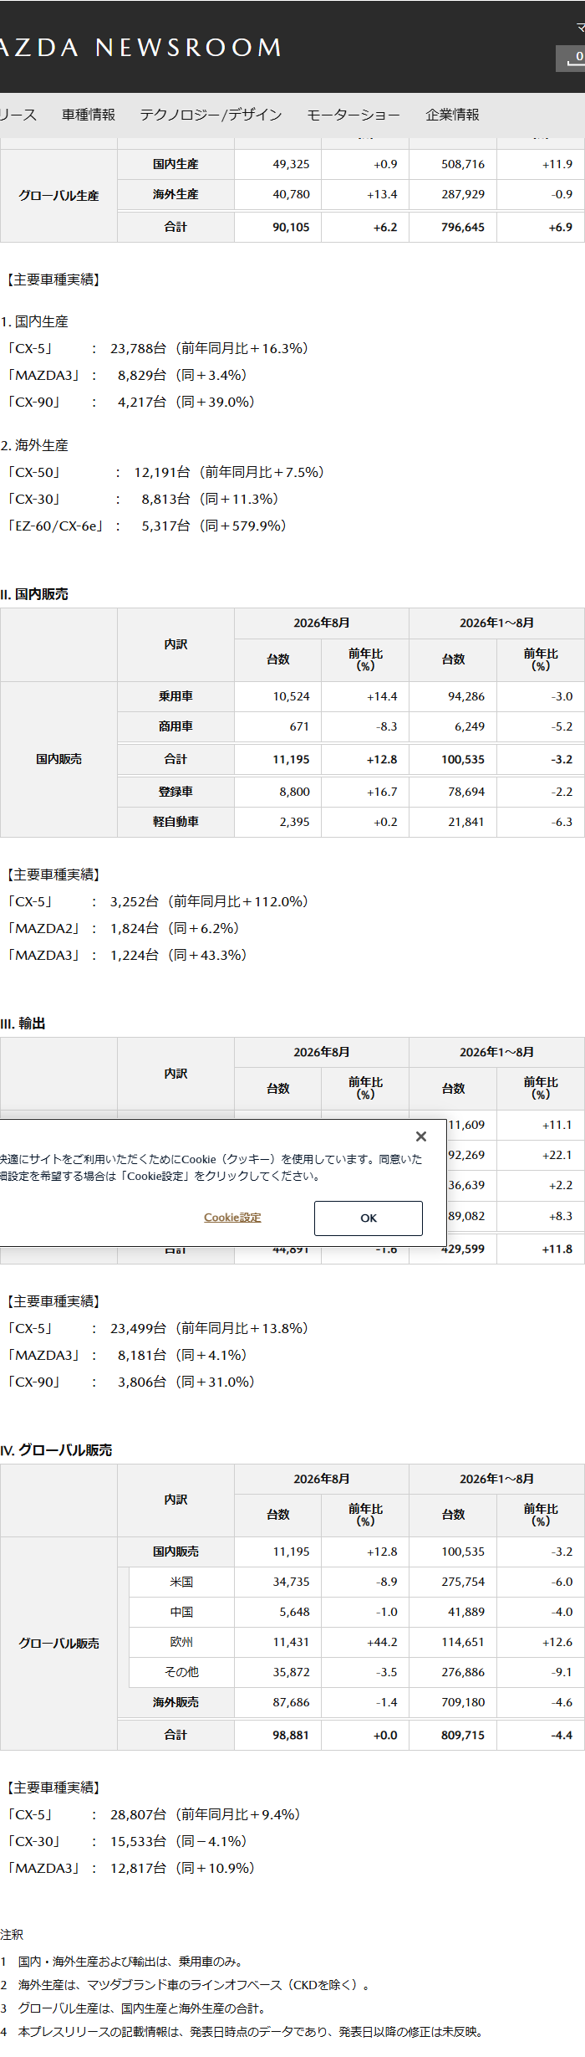This screenshot has width=585, height=2057.
Task: Click the value 10,524 in 乗用車 row
Action: [291, 696]
